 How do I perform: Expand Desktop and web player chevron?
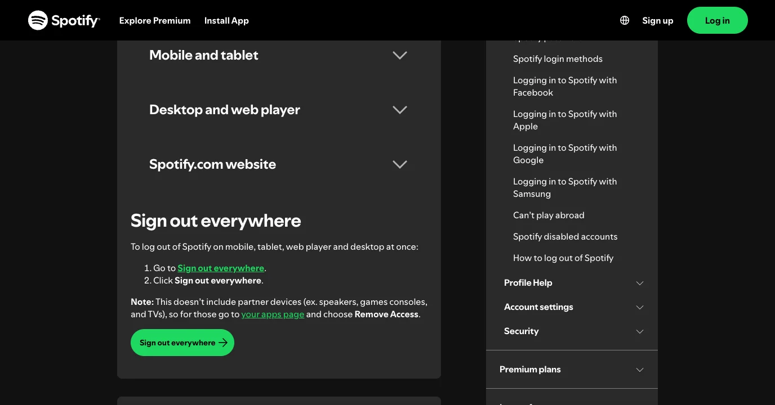(x=400, y=110)
